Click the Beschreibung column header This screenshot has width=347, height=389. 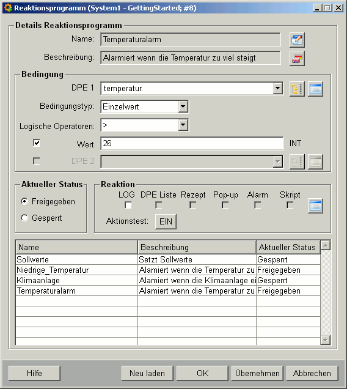[197, 247]
